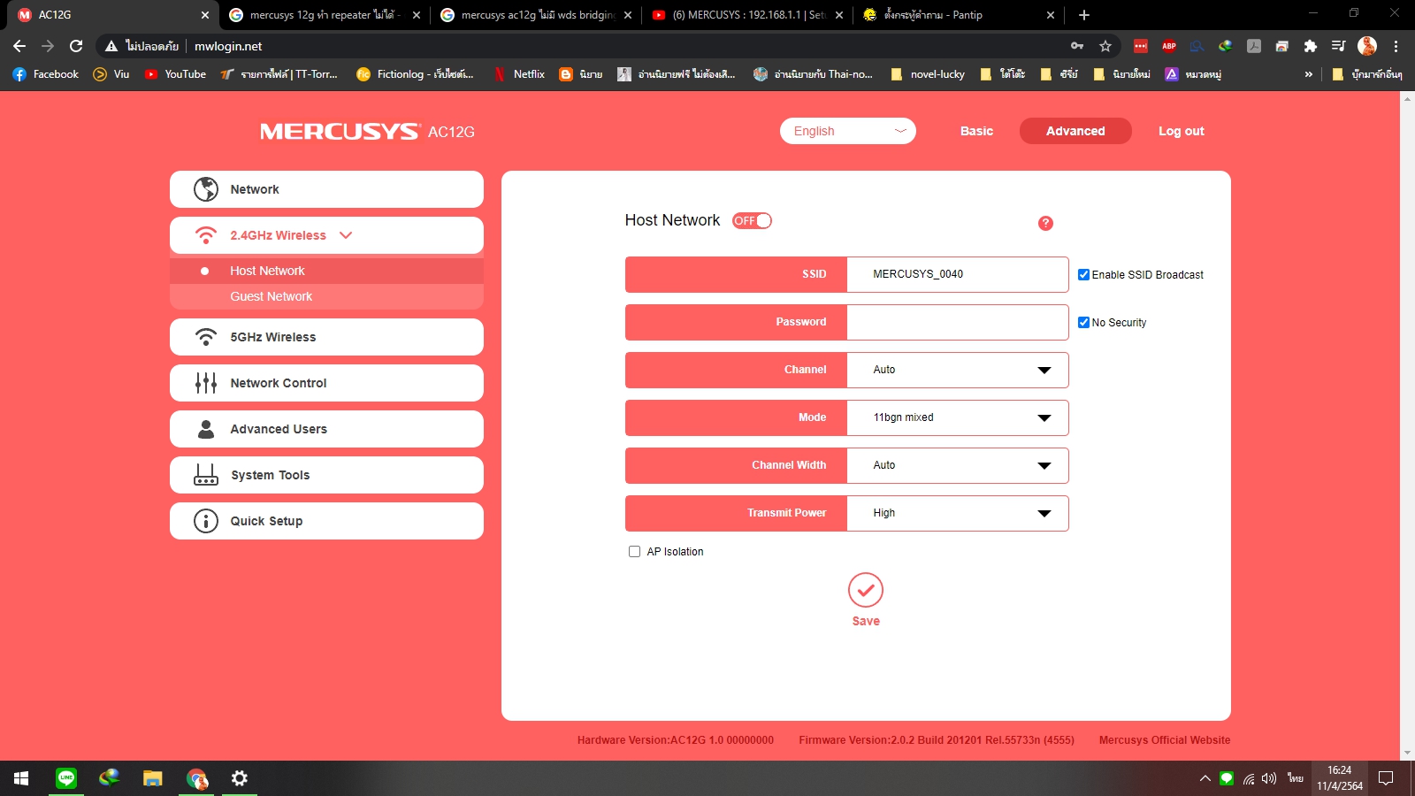Open the Chrome extensions puzzle icon
This screenshot has width=1415, height=796.
pyautogui.click(x=1311, y=46)
